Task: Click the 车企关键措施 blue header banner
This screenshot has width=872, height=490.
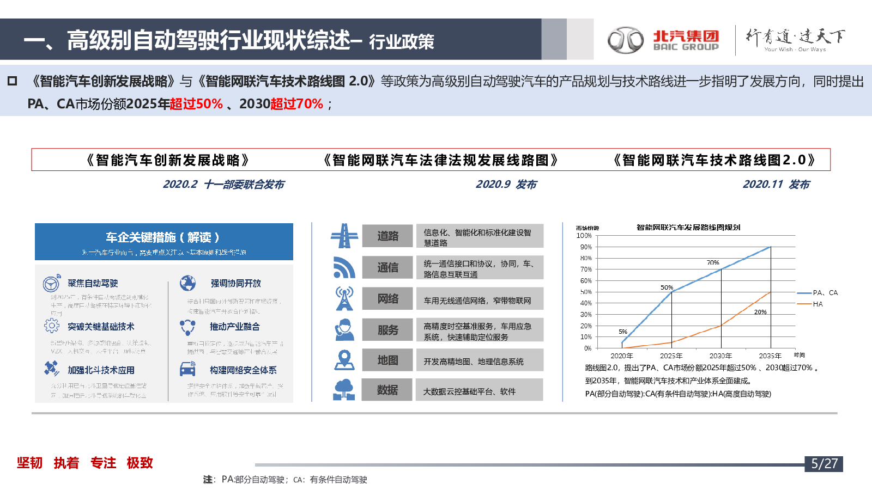Action: click(164, 242)
